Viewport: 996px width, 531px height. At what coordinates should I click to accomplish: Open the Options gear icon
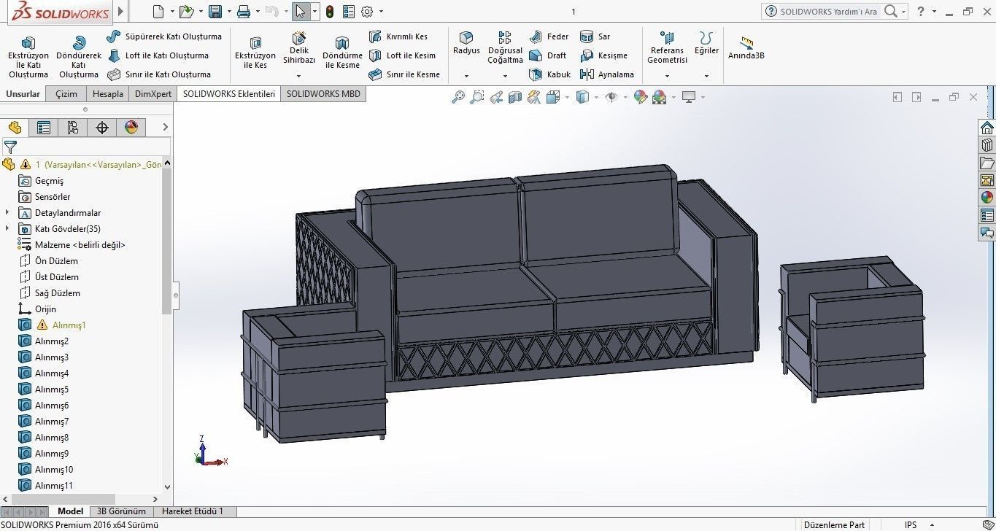pyautogui.click(x=367, y=12)
